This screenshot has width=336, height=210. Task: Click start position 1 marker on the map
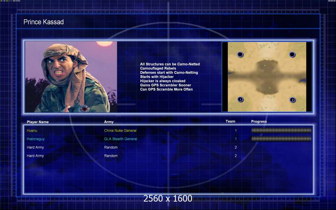pyautogui.click(x=240, y=99)
